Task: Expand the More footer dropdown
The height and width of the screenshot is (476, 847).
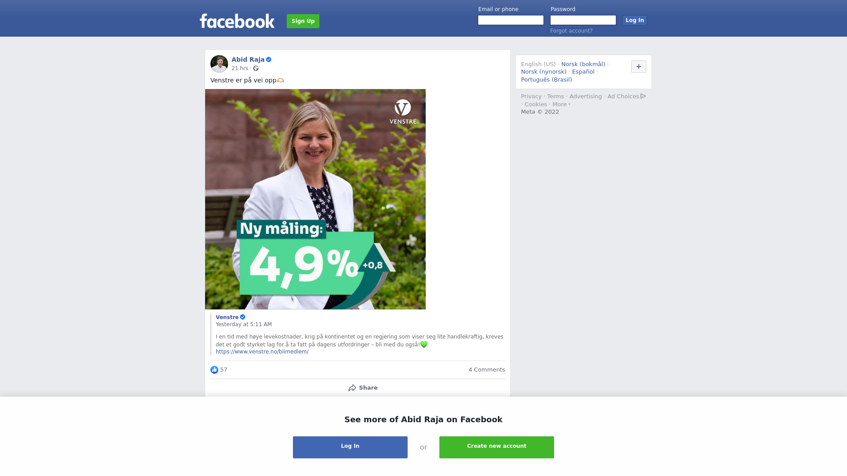Action: [x=561, y=104]
